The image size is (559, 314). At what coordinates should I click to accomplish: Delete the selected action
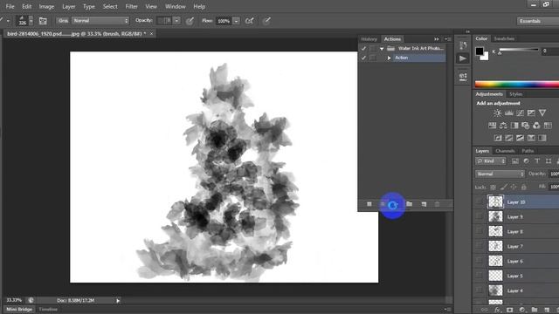(x=437, y=204)
